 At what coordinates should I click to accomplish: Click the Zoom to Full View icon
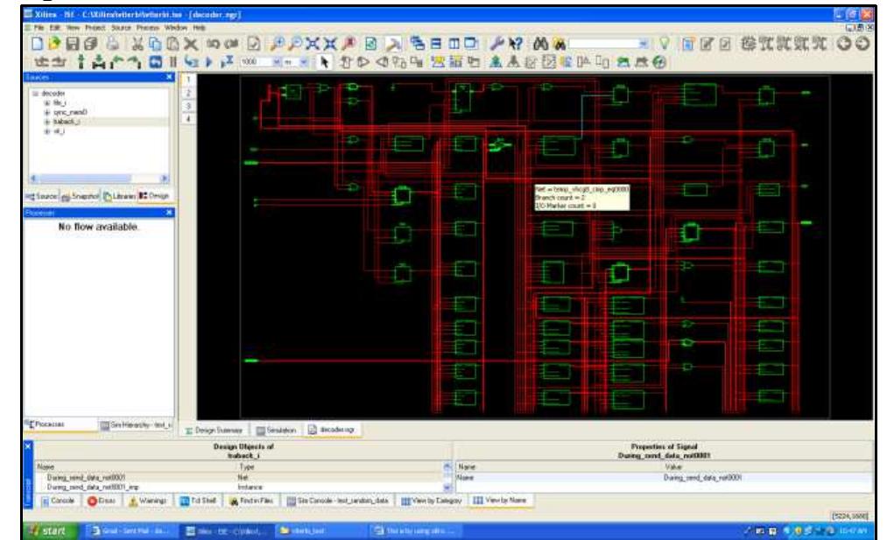(x=313, y=44)
